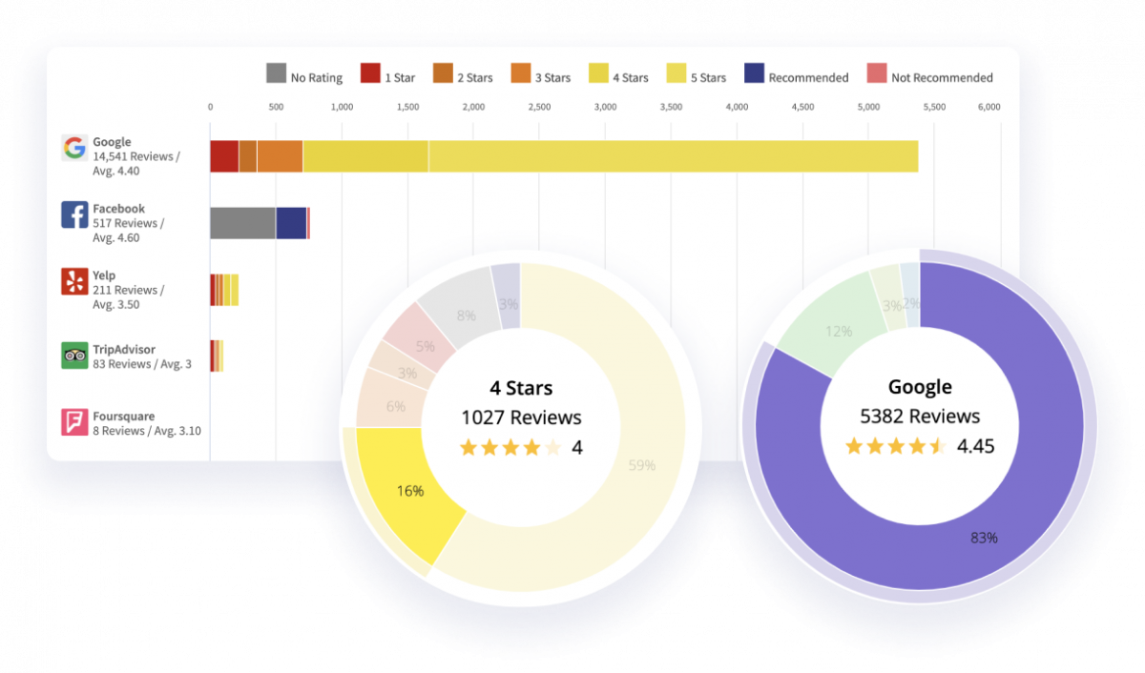Select the navy Recommended segment of Facebook bar
Image resolution: width=1145 pixels, height=673 pixels.
click(291, 223)
